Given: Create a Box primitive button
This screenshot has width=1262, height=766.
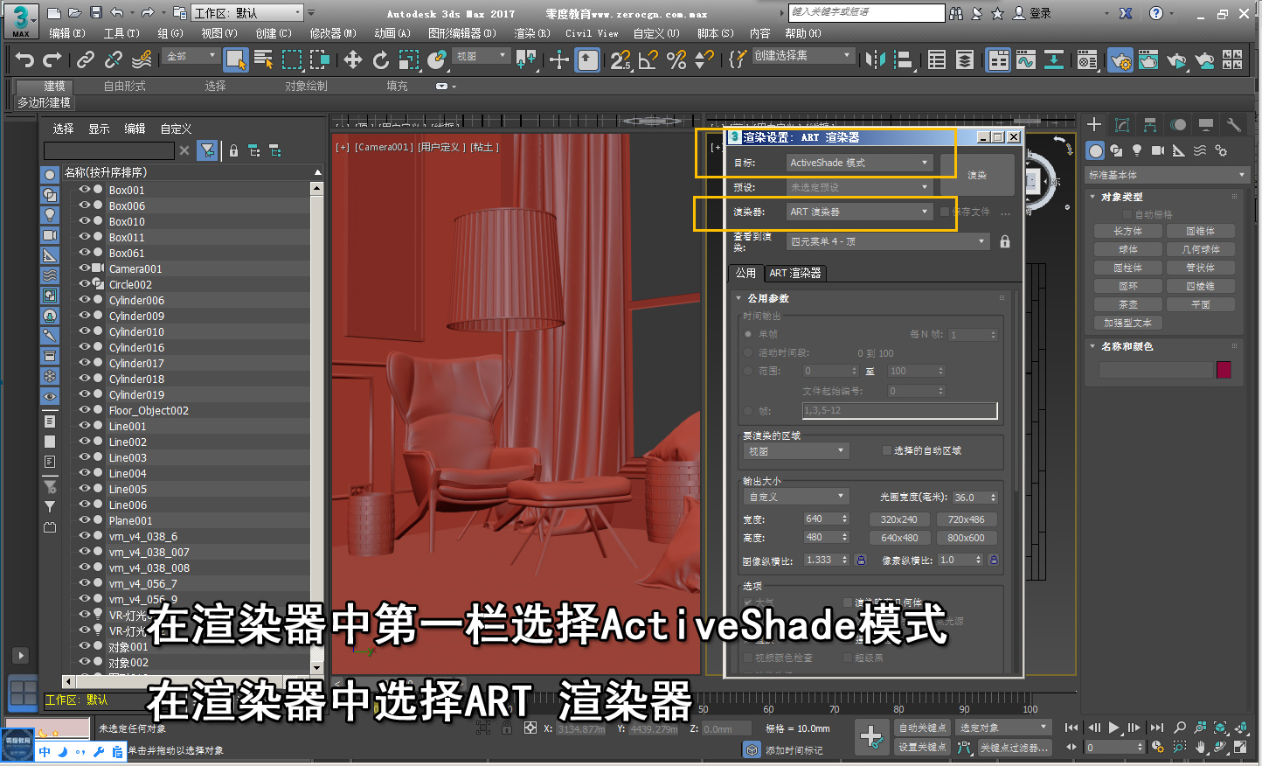Looking at the screenshot, I should click(1127, 231).
